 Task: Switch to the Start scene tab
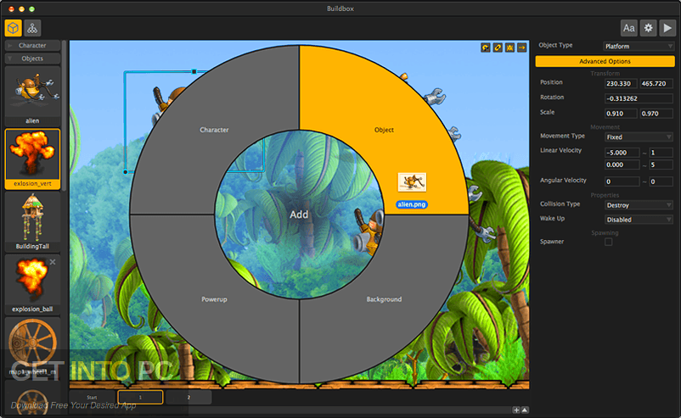coord(92,397)
